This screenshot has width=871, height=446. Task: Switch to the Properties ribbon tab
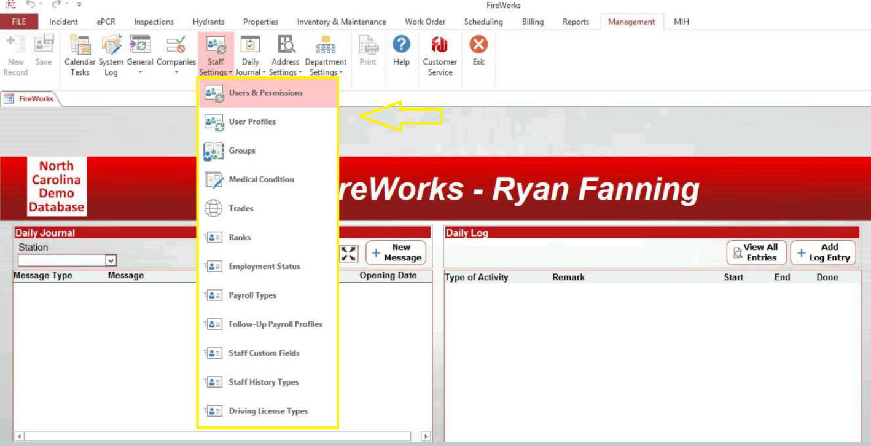click(261, 22)
